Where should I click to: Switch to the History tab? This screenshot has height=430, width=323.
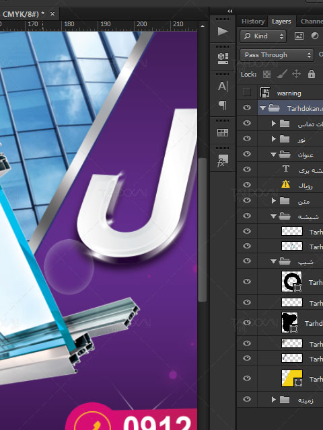253,21
